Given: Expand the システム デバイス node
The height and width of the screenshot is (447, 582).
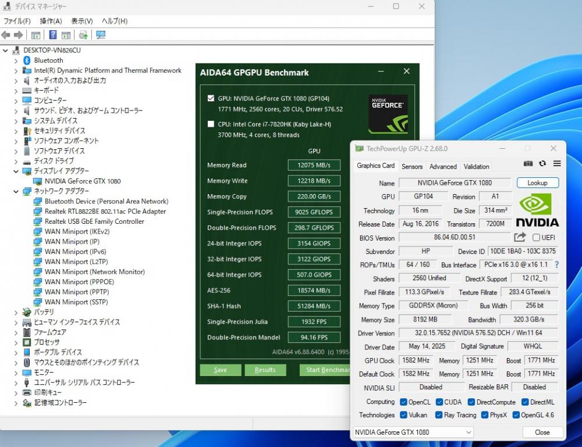Looking at the screenshot, I should (16, 121).
